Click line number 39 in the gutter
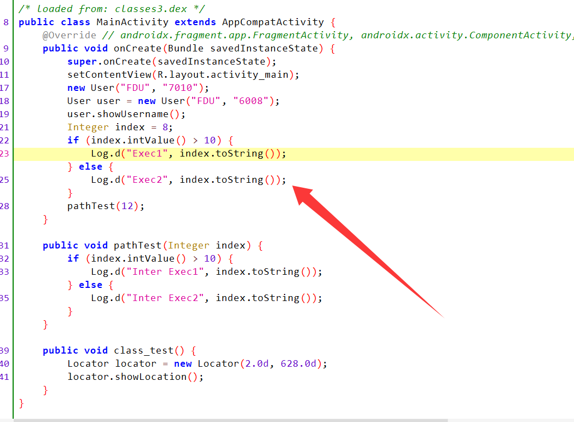The image size is (574, 422). coord(5,350)
